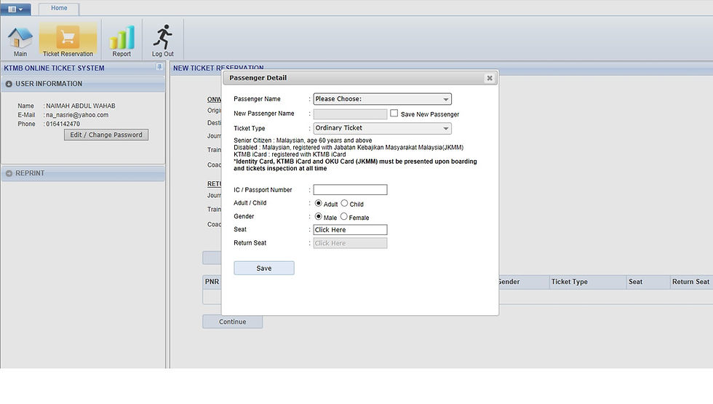The height and width of the screenshot is (404, 713).
Task: Select the Female radio button
Action: pos(343,217)
